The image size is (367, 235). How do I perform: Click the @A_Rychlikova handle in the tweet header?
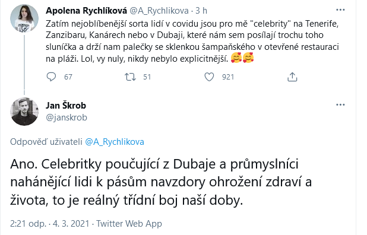159,11
